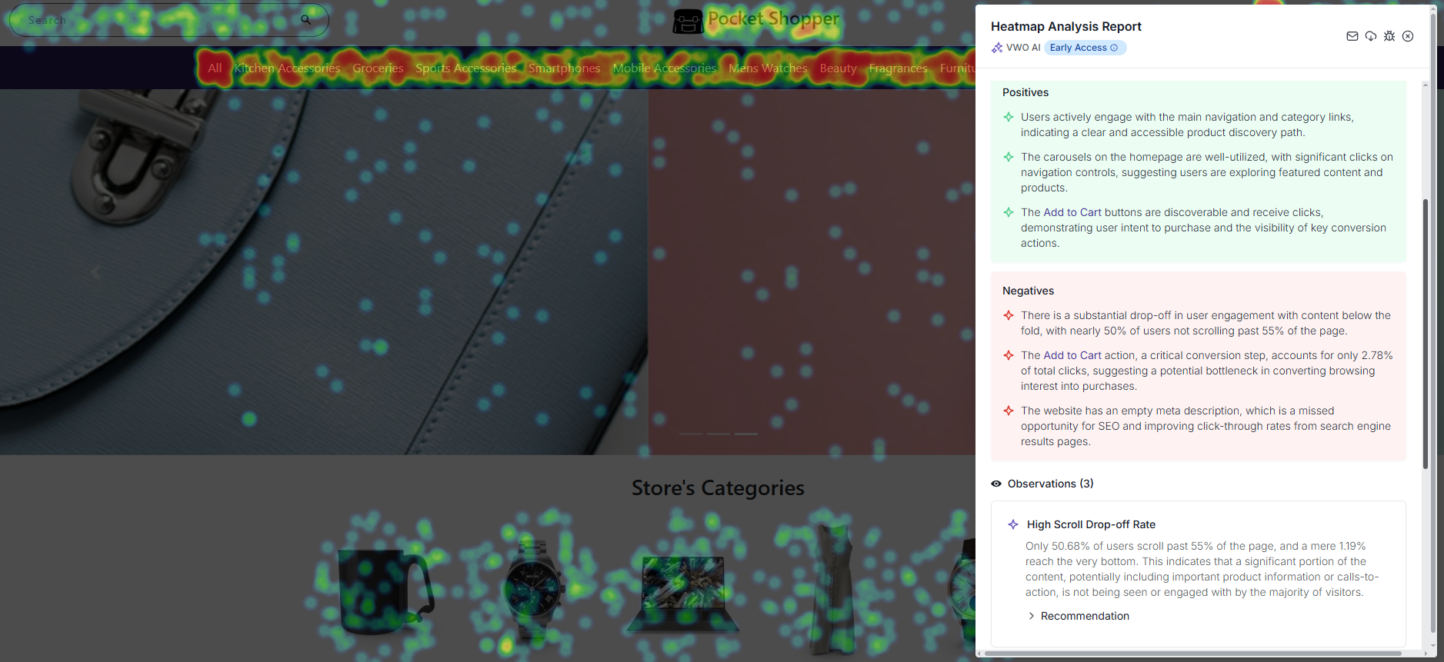Open Mens Watches category
1444x662 pixels.
point(768,68)
